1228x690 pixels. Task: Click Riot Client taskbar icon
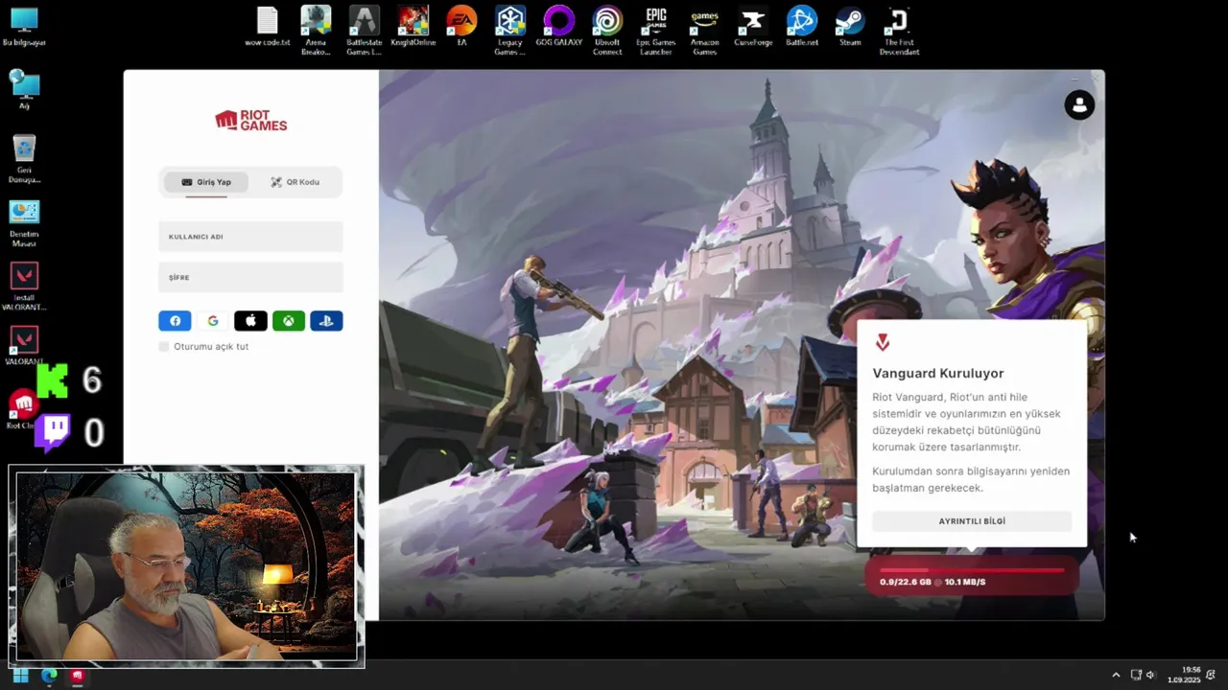tap(78, 676)
